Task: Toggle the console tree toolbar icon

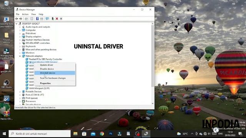Action: pyautogui.click(x=26, y=19)
